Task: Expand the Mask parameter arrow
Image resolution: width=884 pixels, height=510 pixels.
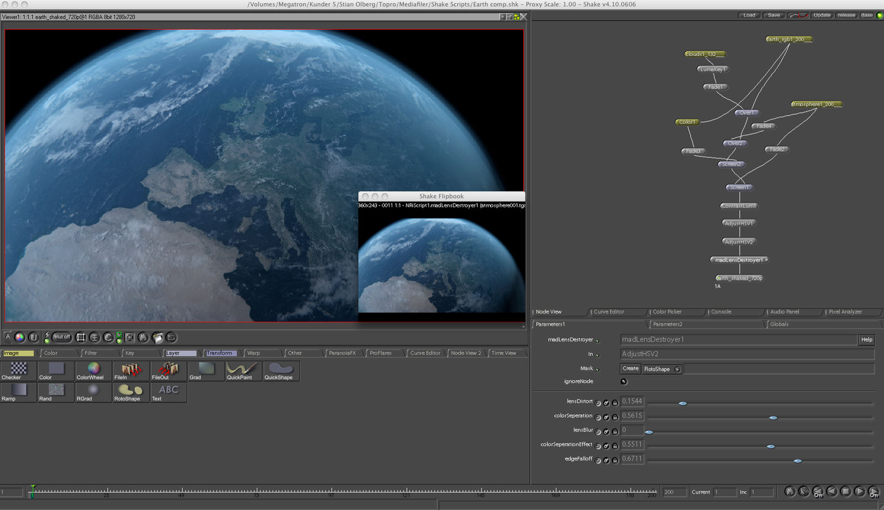Action: point(597,369)
